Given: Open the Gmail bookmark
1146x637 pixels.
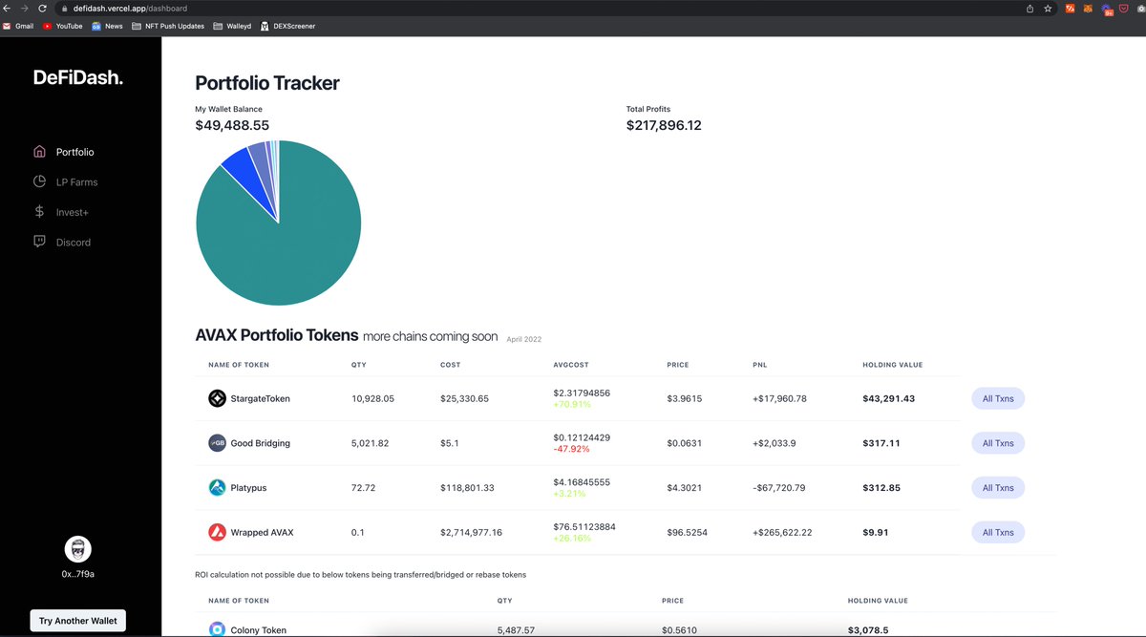Looking at the screenshot, I should tap(19, 26).
